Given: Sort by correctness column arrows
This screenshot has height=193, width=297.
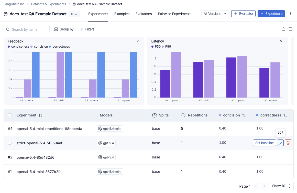Looking at the screenshot, I should point(285,115).
